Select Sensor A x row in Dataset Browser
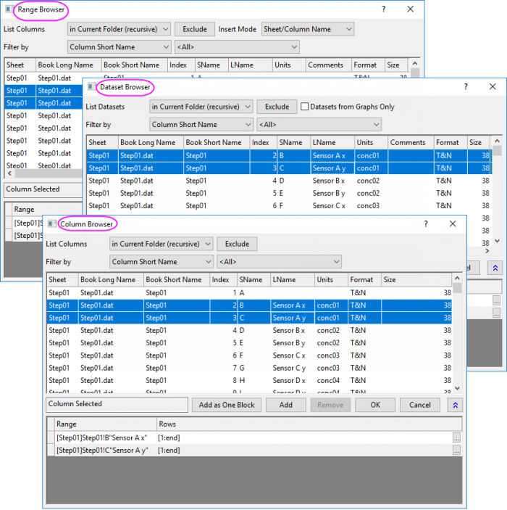Viewport: 507px width, 510px height. (289, 155)
